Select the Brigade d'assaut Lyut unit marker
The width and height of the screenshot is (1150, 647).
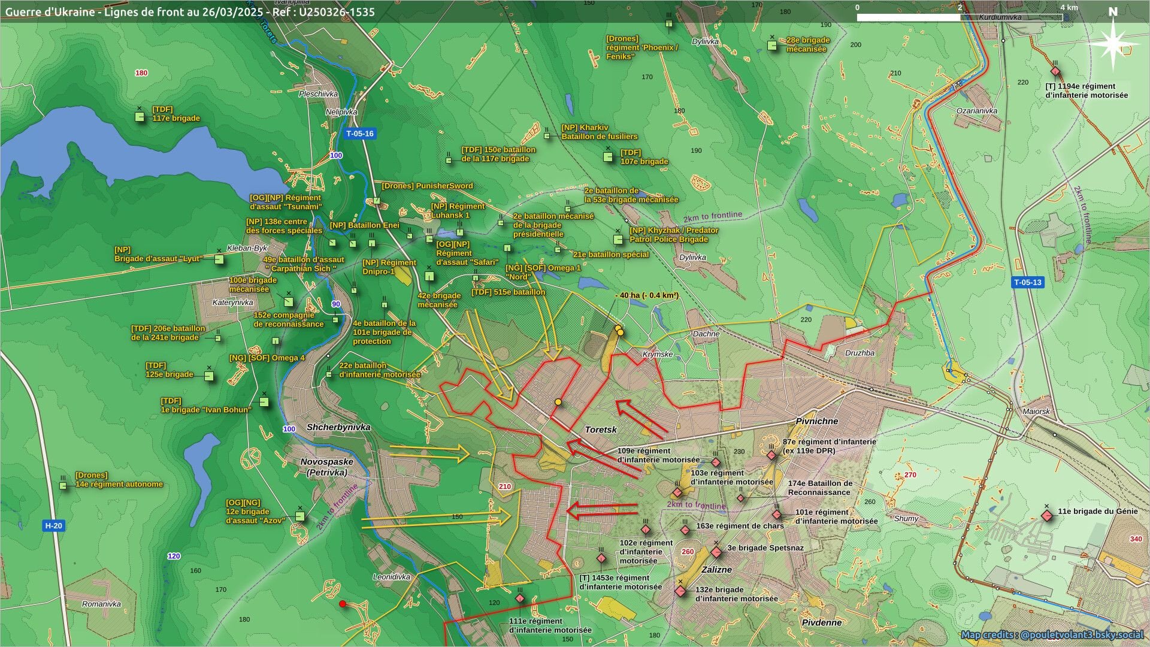(x=219, y=259)
